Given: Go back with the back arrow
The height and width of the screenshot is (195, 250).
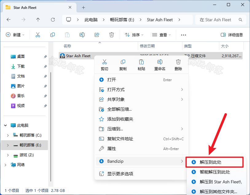Looking at the screenshot, I should [x=9, y=20].
